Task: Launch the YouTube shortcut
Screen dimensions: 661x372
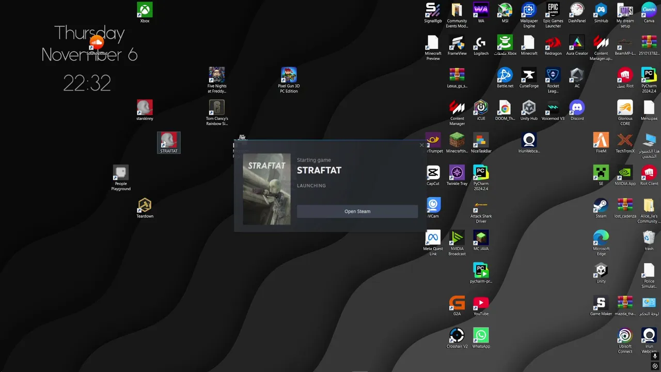Action: [x=481, y=305]
